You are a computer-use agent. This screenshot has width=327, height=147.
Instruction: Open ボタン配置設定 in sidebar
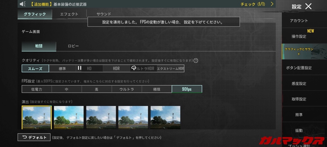[x=299, y=68]
